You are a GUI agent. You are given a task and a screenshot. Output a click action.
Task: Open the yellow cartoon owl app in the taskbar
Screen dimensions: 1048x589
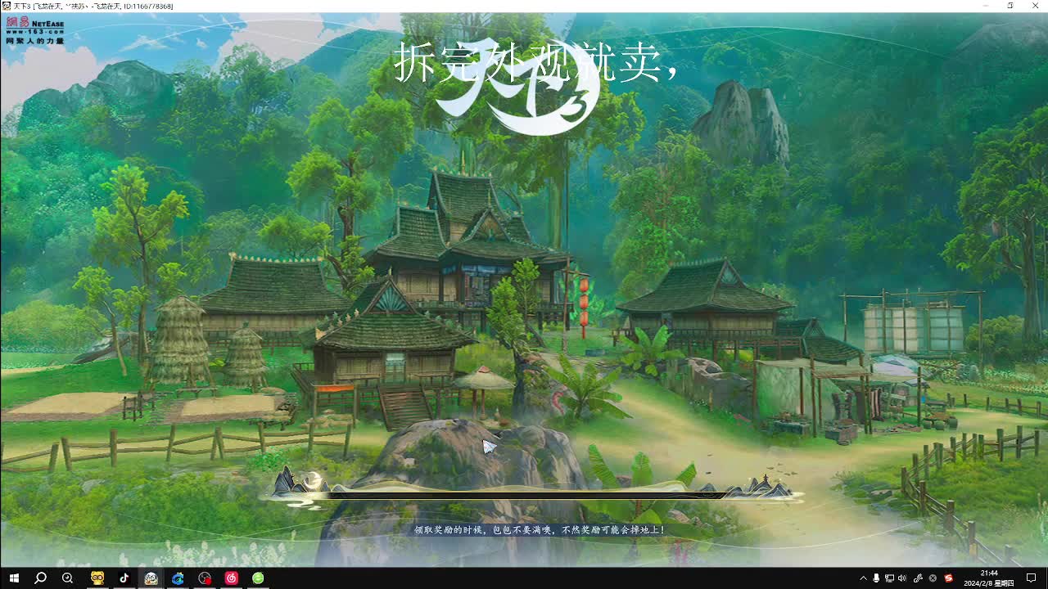pyautogui.click(x=97, y=578)
